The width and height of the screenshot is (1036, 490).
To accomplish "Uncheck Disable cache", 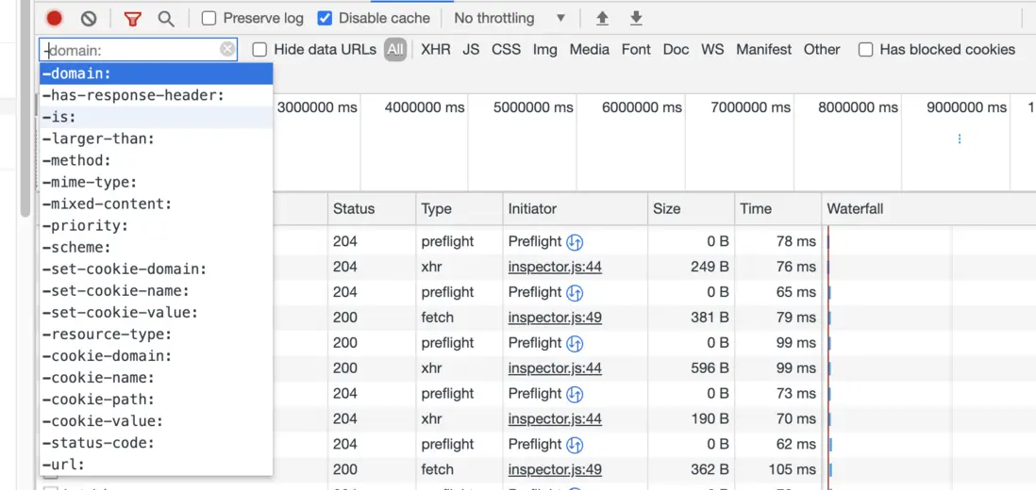I will [x=325, y=18].
